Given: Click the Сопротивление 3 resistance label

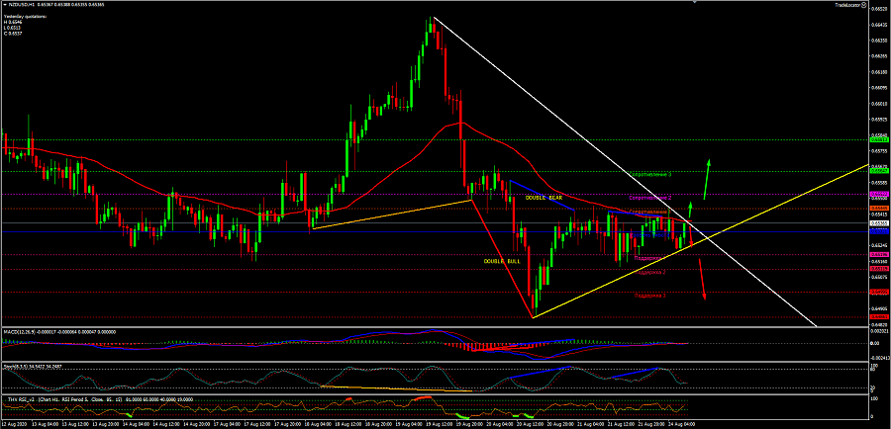Looking at the screenshot, I should click(x=650, y=175).
